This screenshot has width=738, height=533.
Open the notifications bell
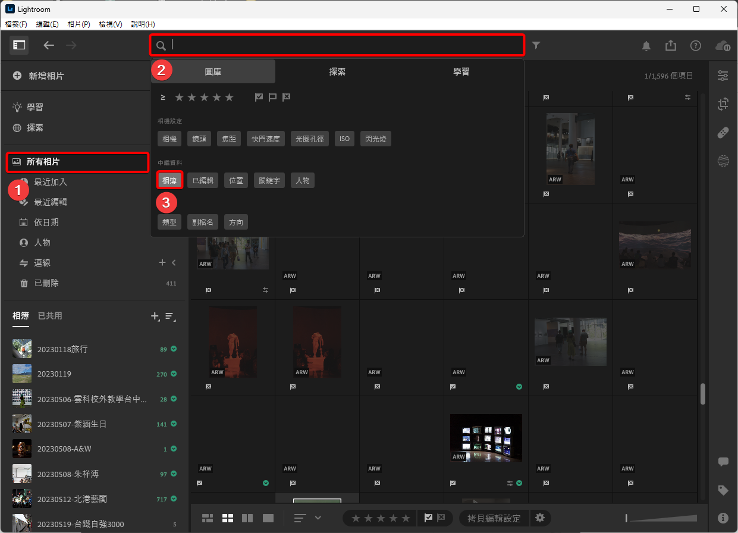pyautogui.click(x=646, y=46)
